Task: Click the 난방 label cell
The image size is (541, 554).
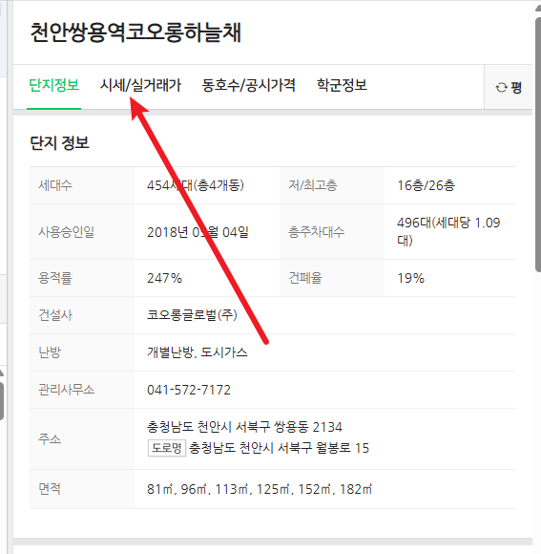Action: [82, 352]
